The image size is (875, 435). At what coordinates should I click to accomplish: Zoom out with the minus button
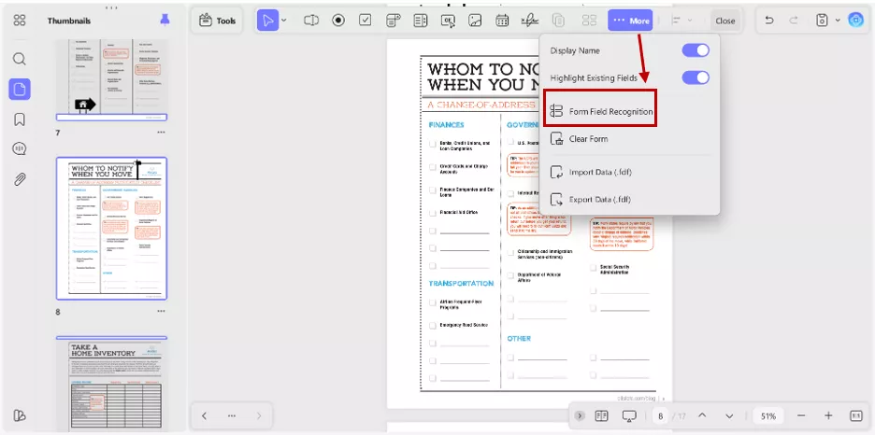coord(801,415)
